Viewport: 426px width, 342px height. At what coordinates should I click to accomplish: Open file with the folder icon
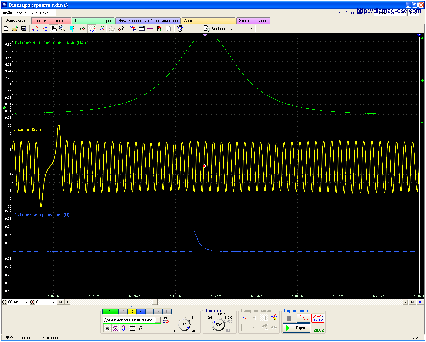coord(15,29)
